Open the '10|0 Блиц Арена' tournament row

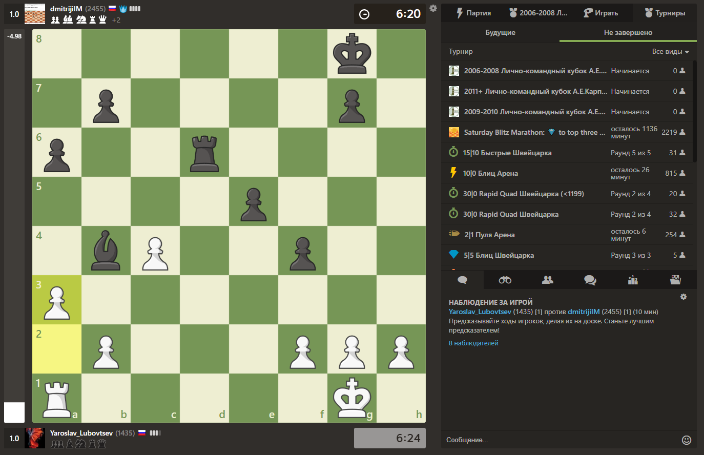490,173
